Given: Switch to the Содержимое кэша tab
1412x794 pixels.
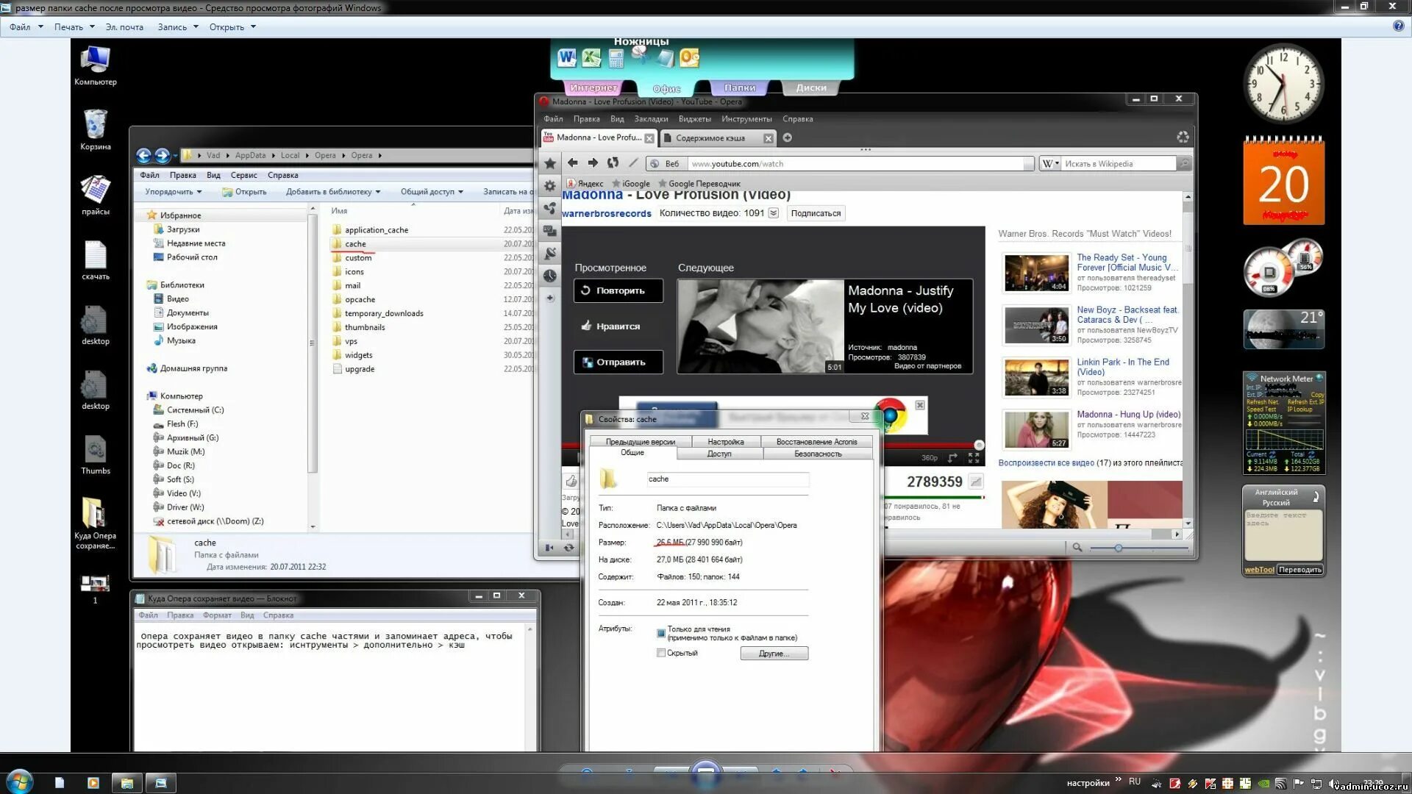Looking at the screenshot, I should tap(710, 138).
